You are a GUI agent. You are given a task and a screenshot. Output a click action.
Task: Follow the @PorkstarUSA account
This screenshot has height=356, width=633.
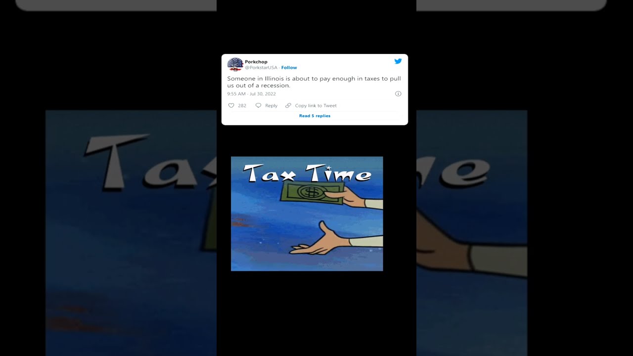coord(289,68)
